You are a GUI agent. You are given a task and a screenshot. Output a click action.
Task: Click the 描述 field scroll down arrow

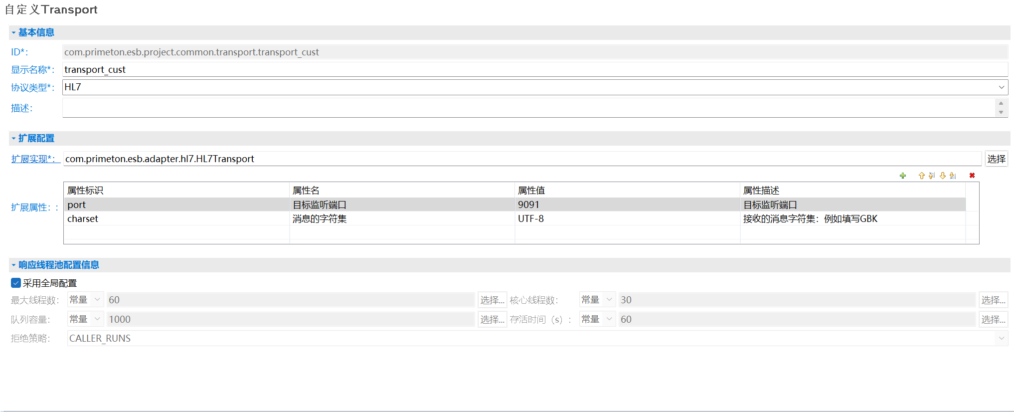[x=1001, y=112]
